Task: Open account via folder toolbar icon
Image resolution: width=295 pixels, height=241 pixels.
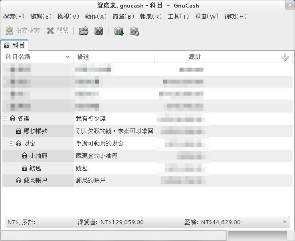Action: (83, 31)
